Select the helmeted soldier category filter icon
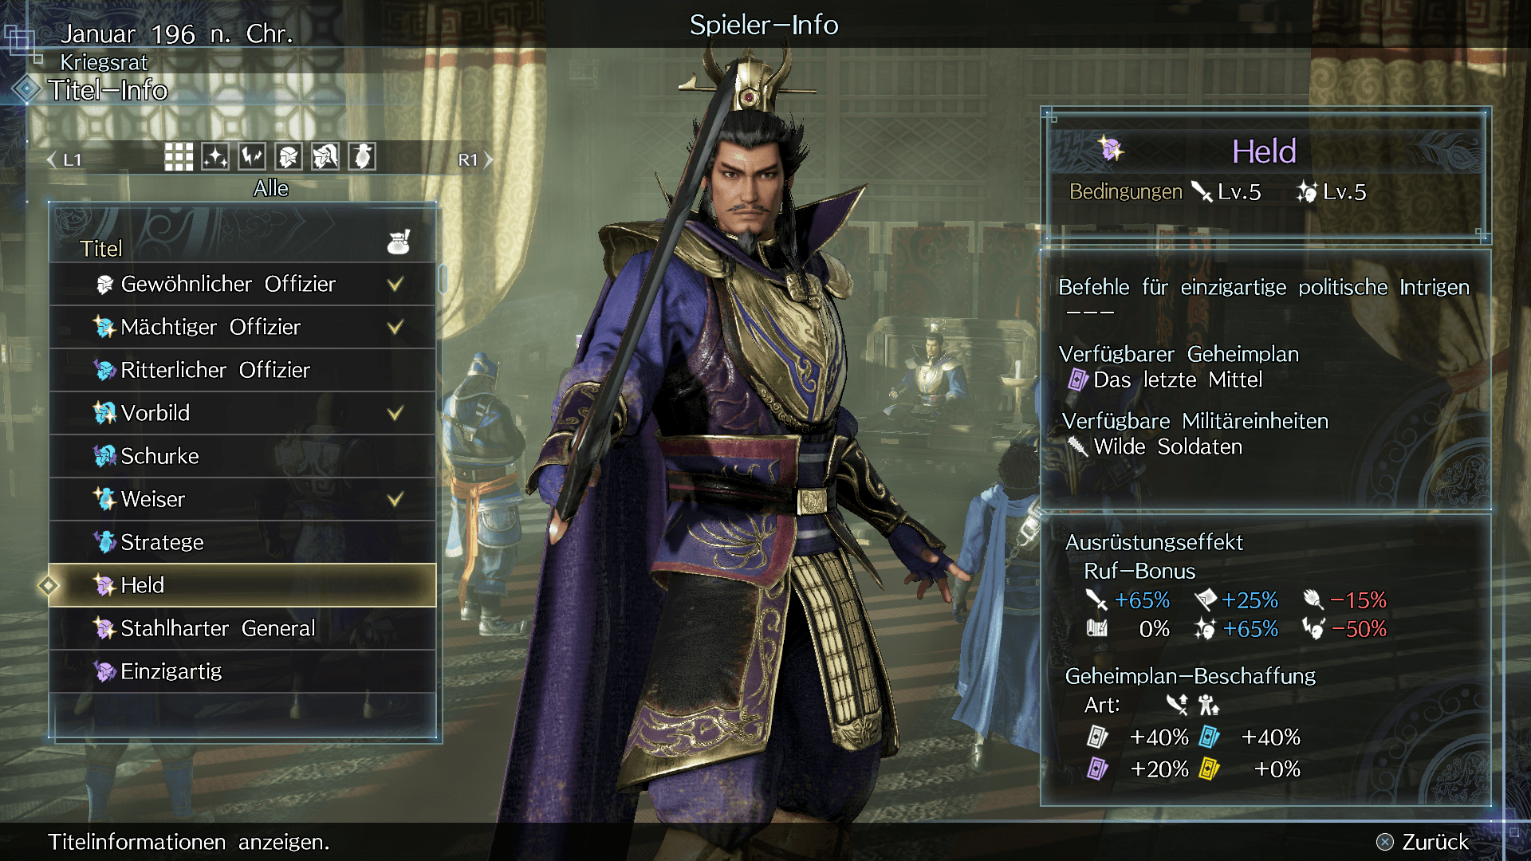Screen dimensions: 1531x861 coord(289,157)
